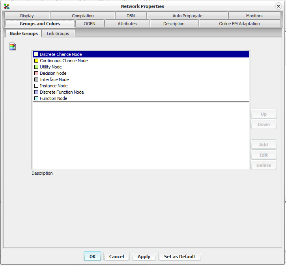The height and width of the screenshot is (266, 286).
Task: Select the Function Node entry
Action: 141,98
